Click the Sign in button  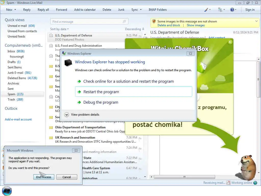pos(250,10)
